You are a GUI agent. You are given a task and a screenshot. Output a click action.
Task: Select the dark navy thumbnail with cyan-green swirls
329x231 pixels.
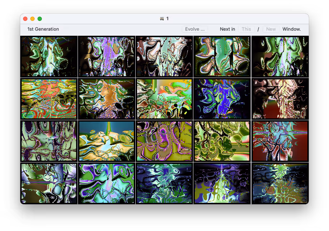coord(164,183)
